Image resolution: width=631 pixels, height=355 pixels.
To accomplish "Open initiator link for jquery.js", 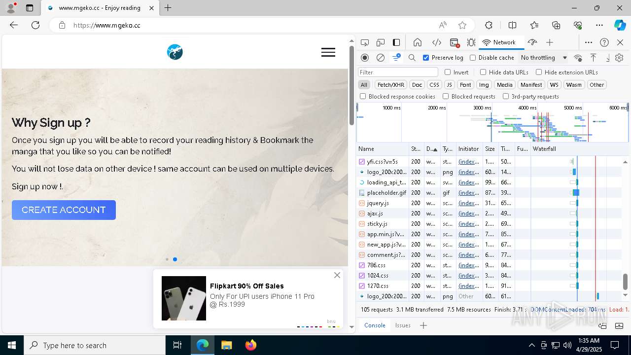I will 469,203.
